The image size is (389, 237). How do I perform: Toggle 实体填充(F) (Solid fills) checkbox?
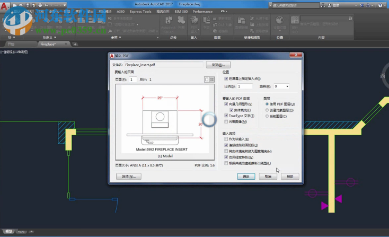[x=231, y=110]
